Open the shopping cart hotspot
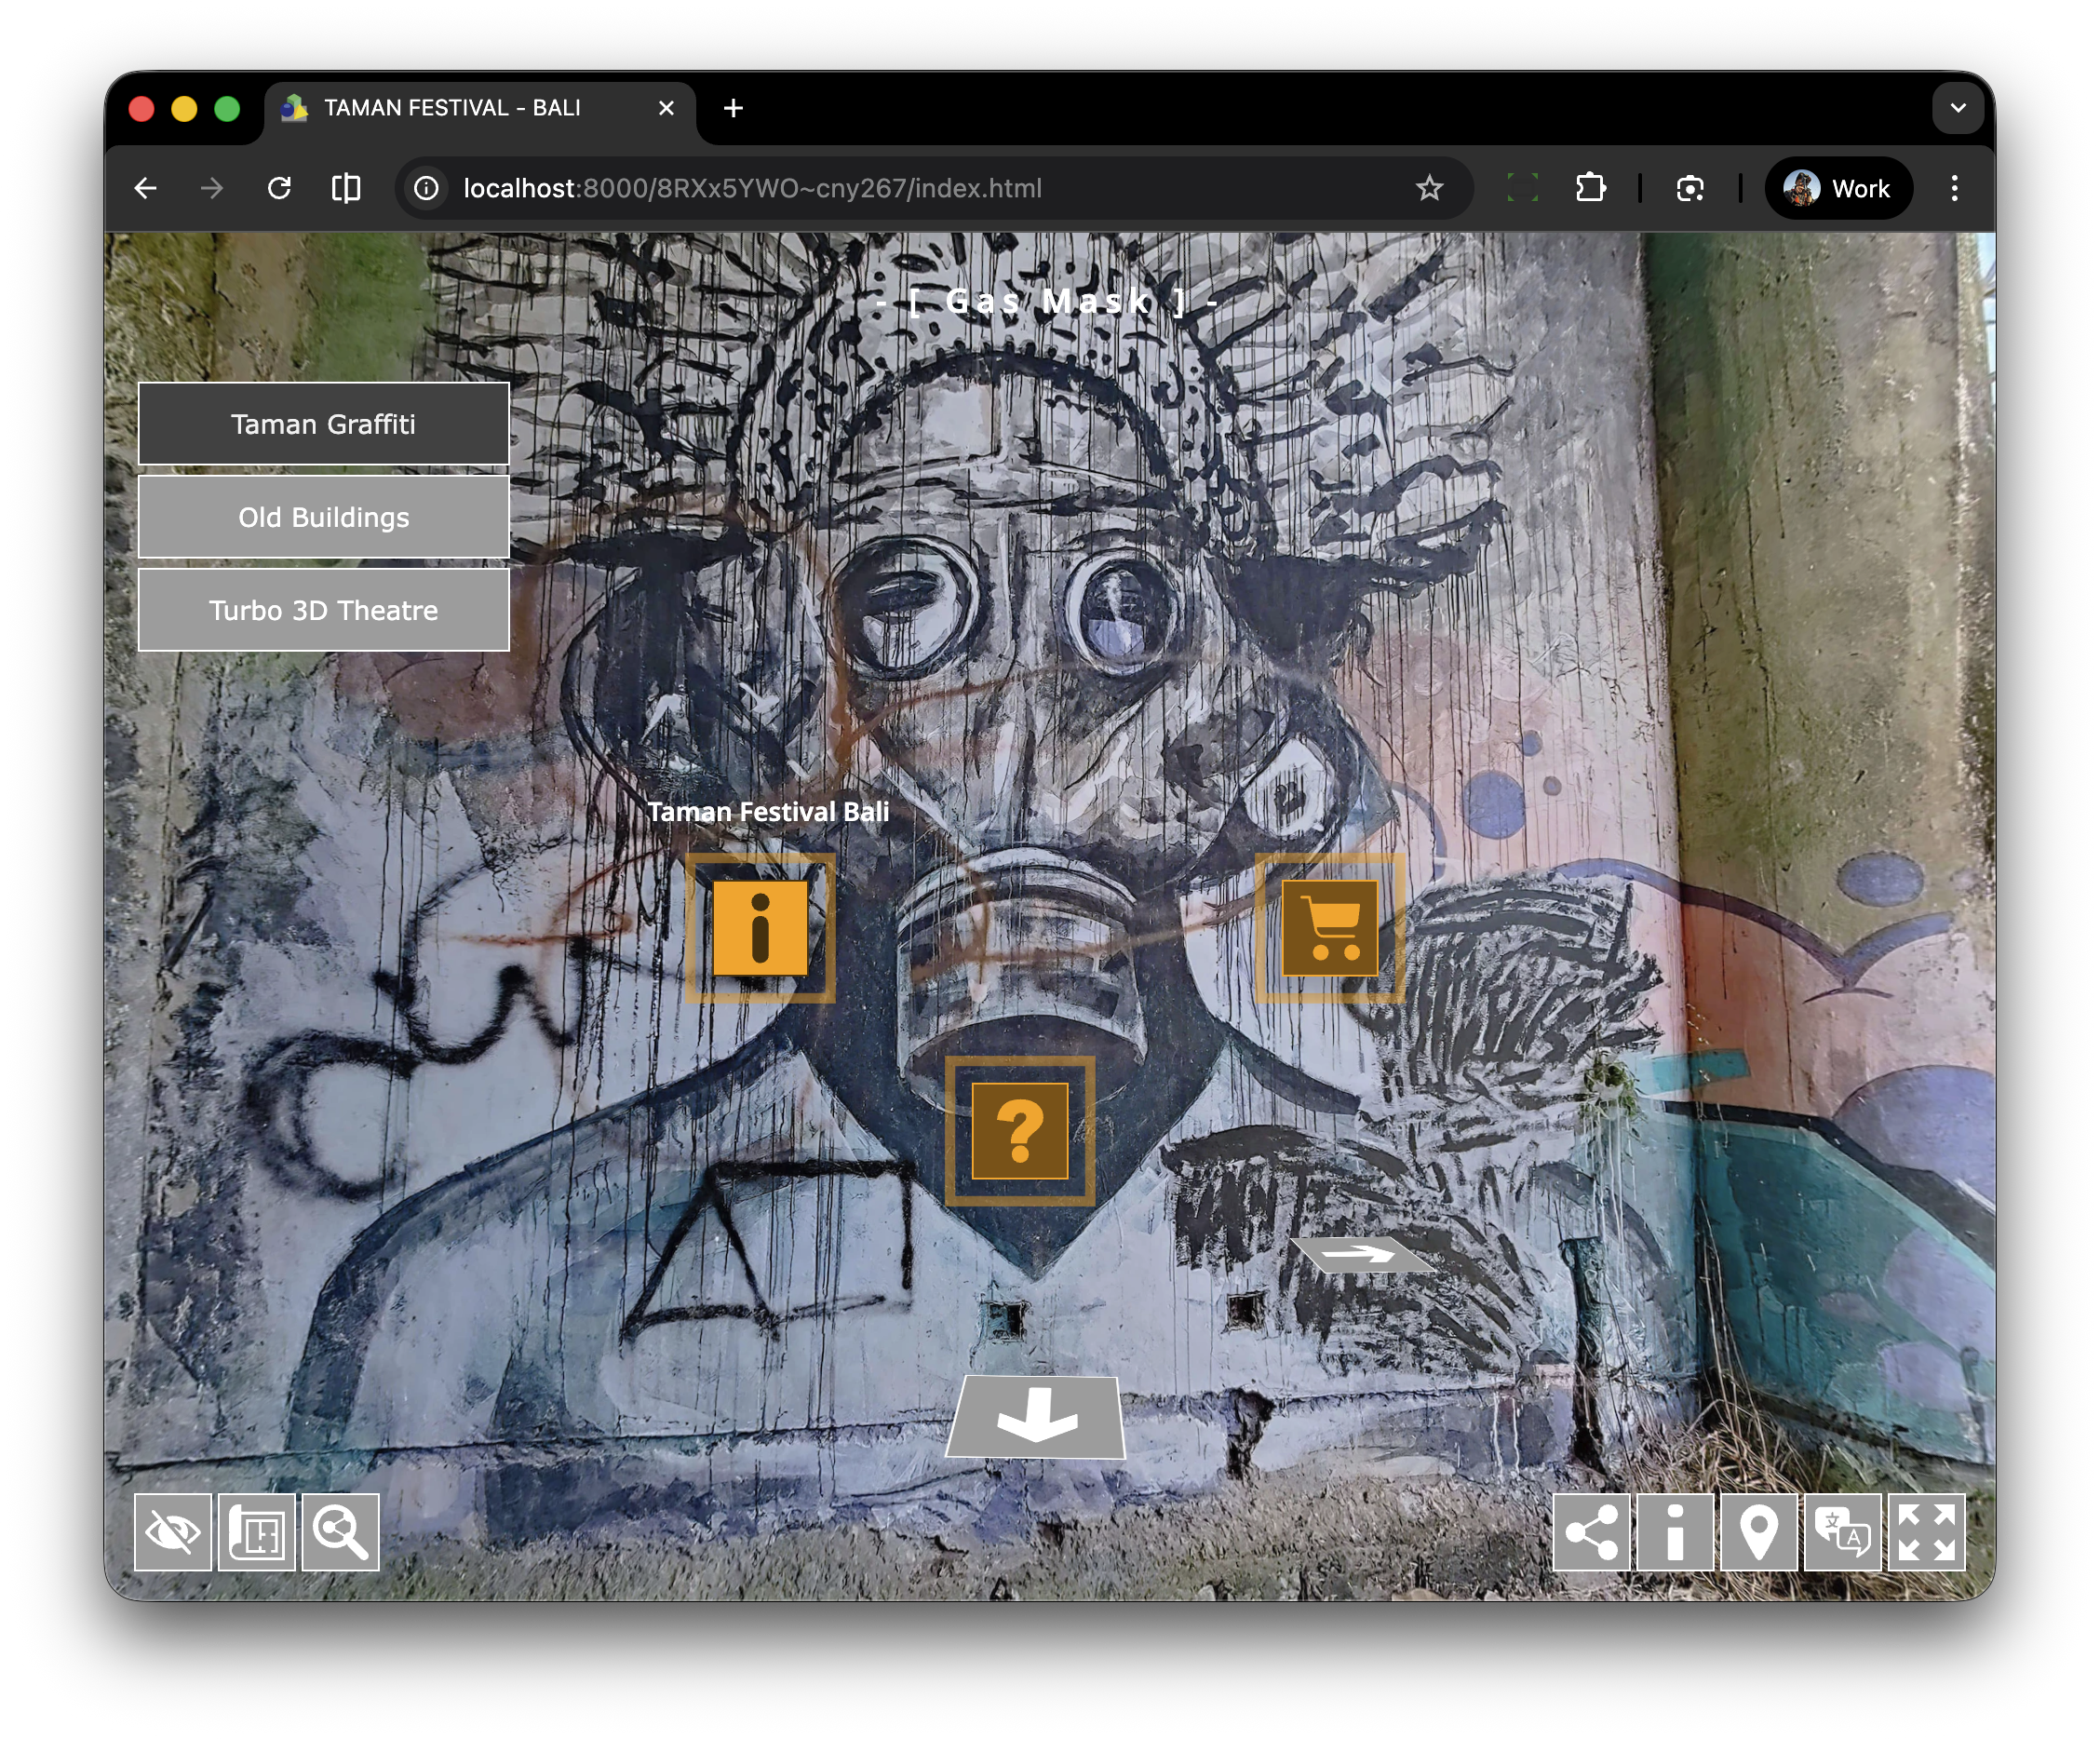Viewport: 2100px width, 1739px height. [1329, 928]
